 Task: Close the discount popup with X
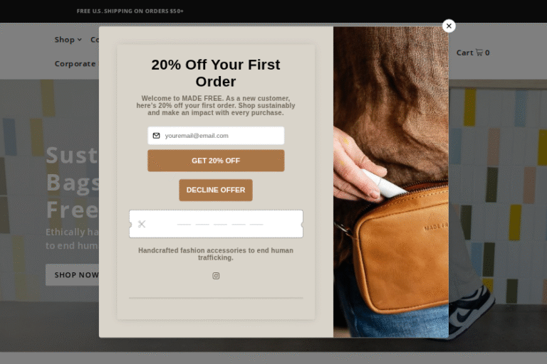coord(449,26)
